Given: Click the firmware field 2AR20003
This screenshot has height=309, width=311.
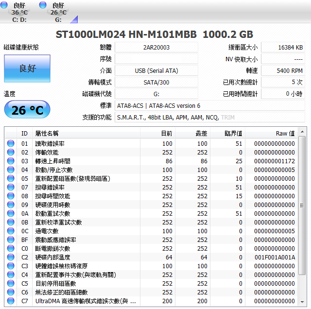Looking at the screenshot, I should (x=156, y=48).
